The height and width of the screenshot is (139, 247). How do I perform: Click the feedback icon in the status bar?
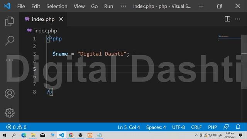coord(226,127)
